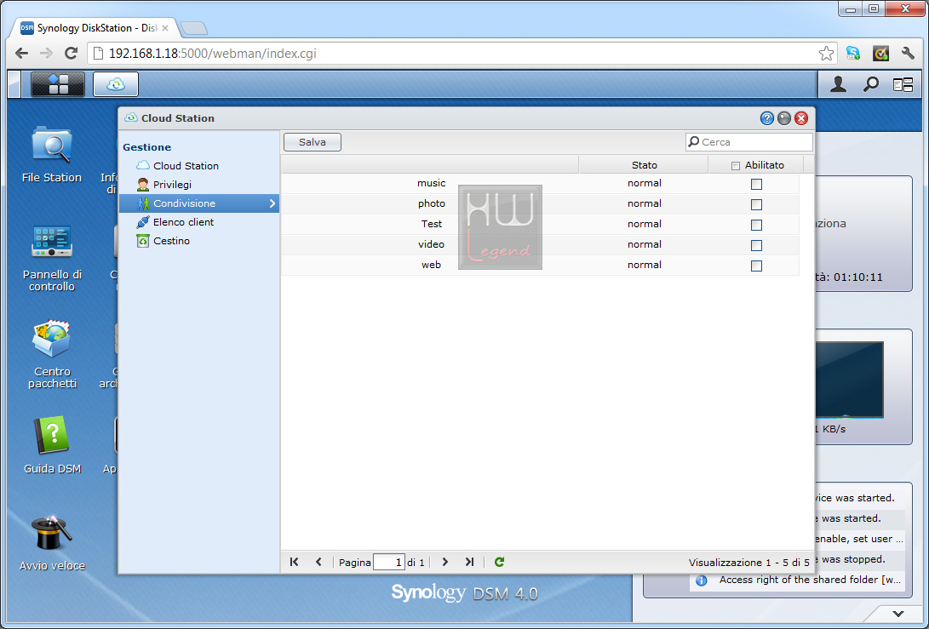Viewport: 929px width, 629px height.
Task: Click the browser back arrow
Action: (22, 54)
